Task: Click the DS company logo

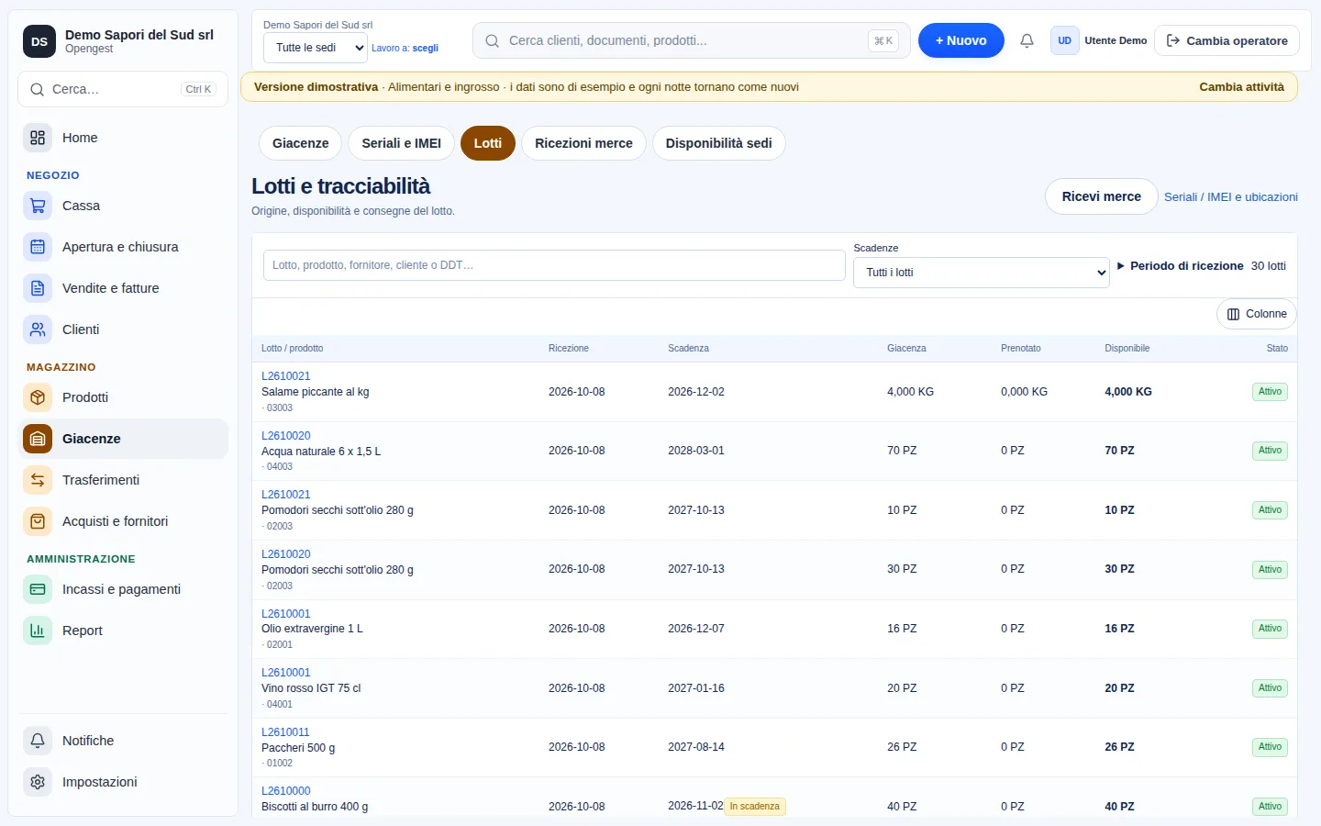Action: [39, 41]
